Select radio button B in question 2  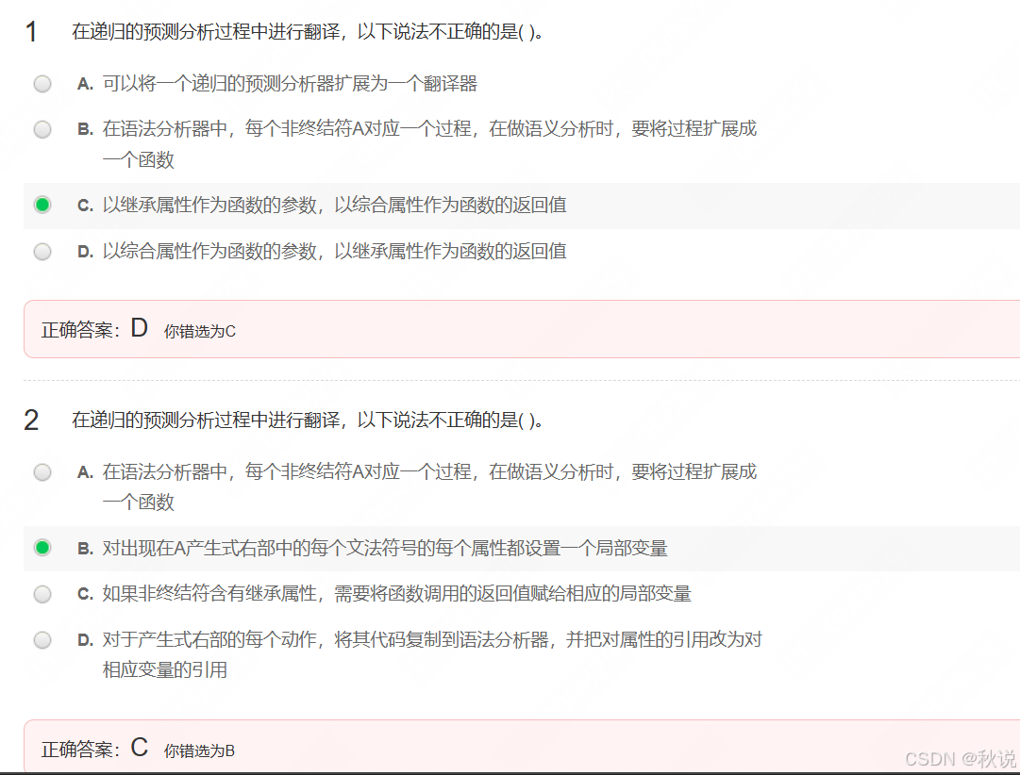coord(42,548)
